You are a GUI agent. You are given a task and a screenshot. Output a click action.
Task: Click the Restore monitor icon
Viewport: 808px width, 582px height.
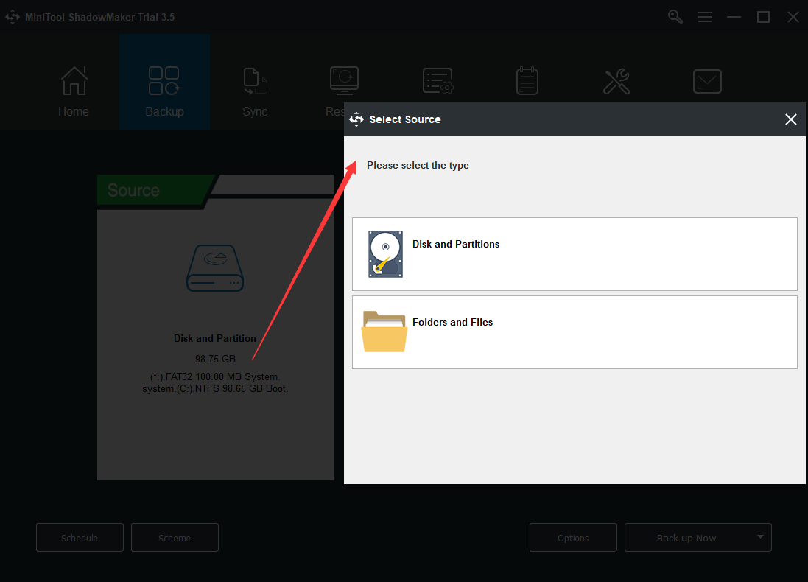pyautogui.click(x=342, y=81)
